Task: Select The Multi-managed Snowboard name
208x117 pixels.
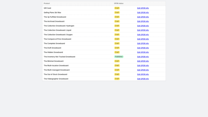Action: coord(57,70)
